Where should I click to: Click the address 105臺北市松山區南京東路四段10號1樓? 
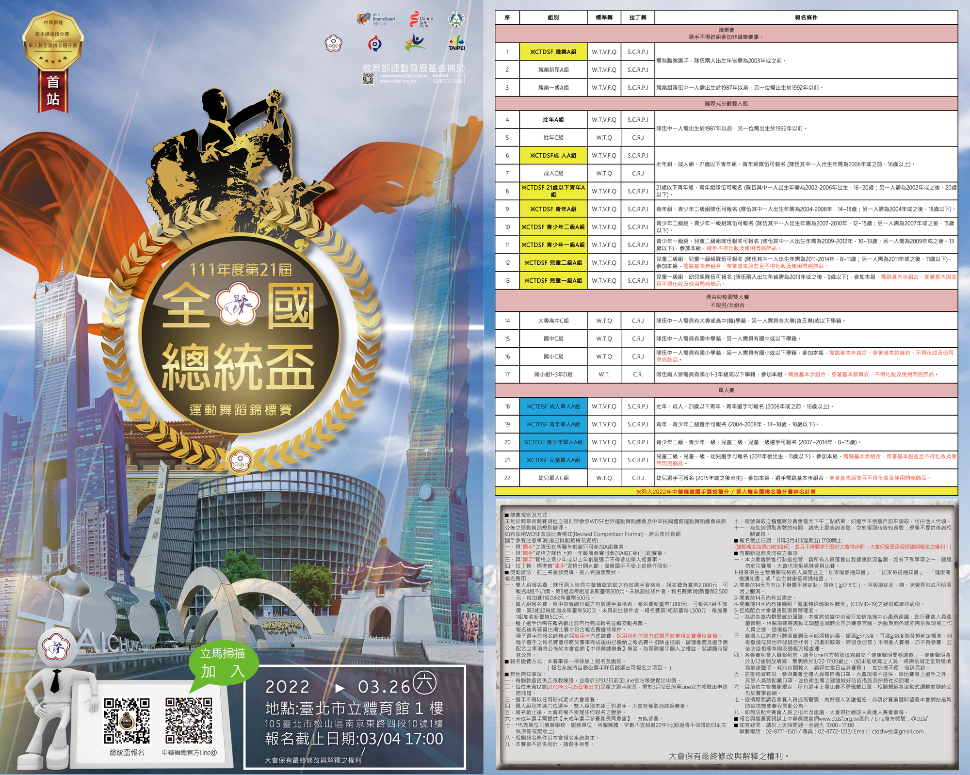[354, 724]
